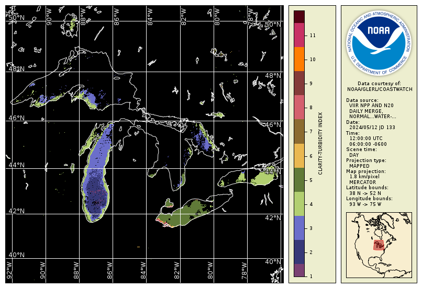Pick the blue-violet index 3 legend color
The height and width of the screenshot is (288, 422).
(299, 228)
